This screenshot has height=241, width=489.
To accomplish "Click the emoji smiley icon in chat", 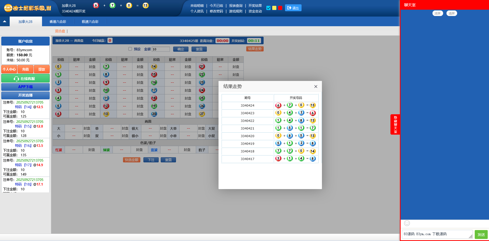I will tap(407, 223).
